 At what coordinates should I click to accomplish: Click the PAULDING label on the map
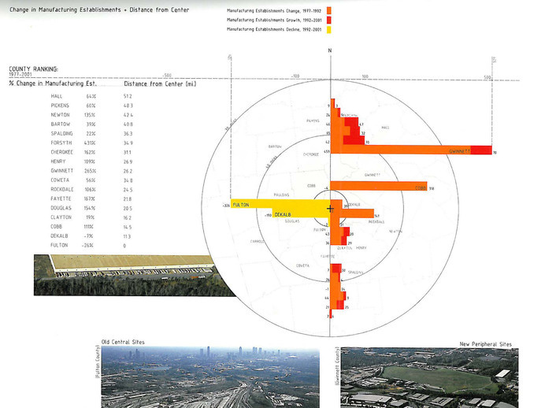[x=281, y=195]
